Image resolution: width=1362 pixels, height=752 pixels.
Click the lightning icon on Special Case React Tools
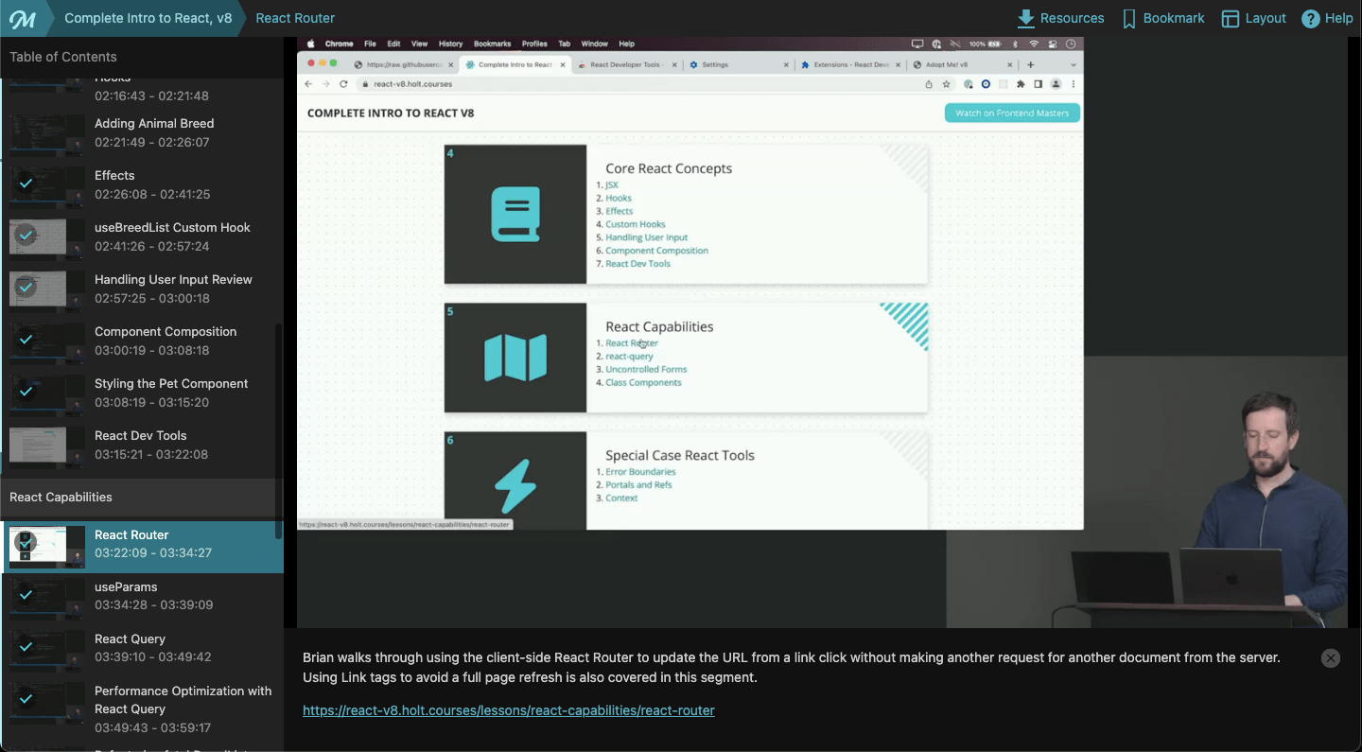click(x=515, y=481)
